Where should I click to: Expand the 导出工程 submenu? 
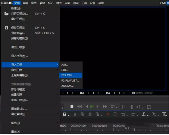coord(57,70)
